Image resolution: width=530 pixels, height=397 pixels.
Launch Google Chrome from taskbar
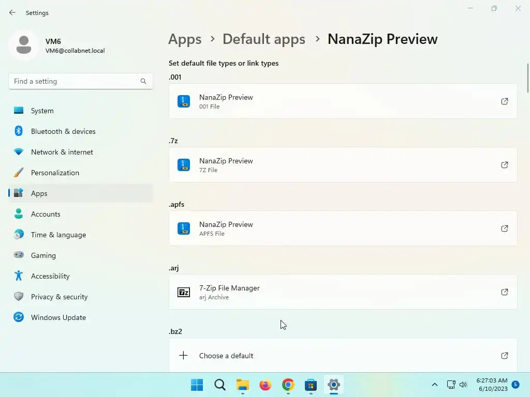click(x=288, y=385)
